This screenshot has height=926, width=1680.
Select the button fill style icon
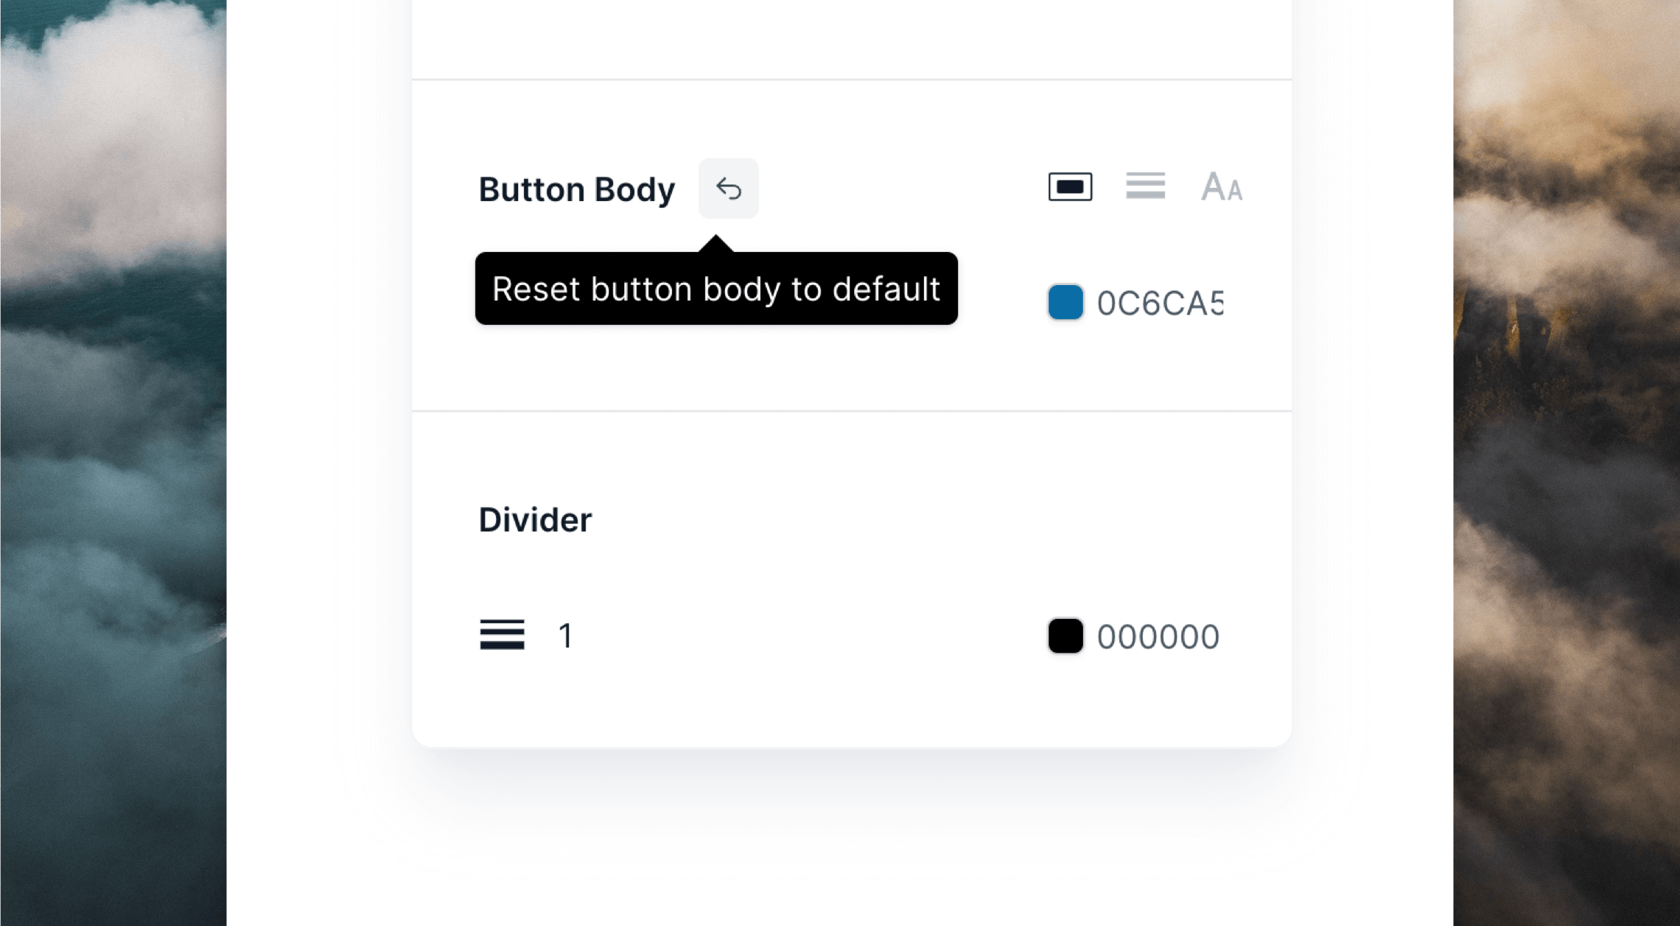click(x=1070, y=187)
